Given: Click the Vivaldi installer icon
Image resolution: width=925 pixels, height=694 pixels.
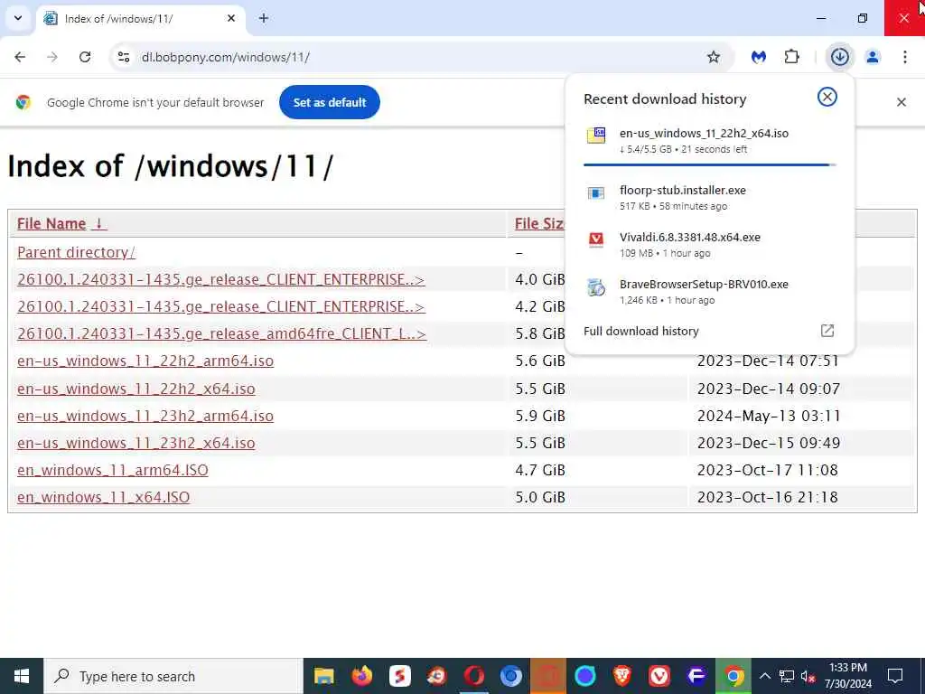Looking at the screenshot, I should pos(596,239).
